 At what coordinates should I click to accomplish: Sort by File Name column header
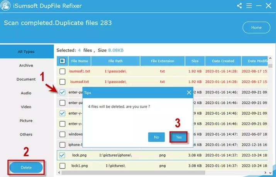80,61
